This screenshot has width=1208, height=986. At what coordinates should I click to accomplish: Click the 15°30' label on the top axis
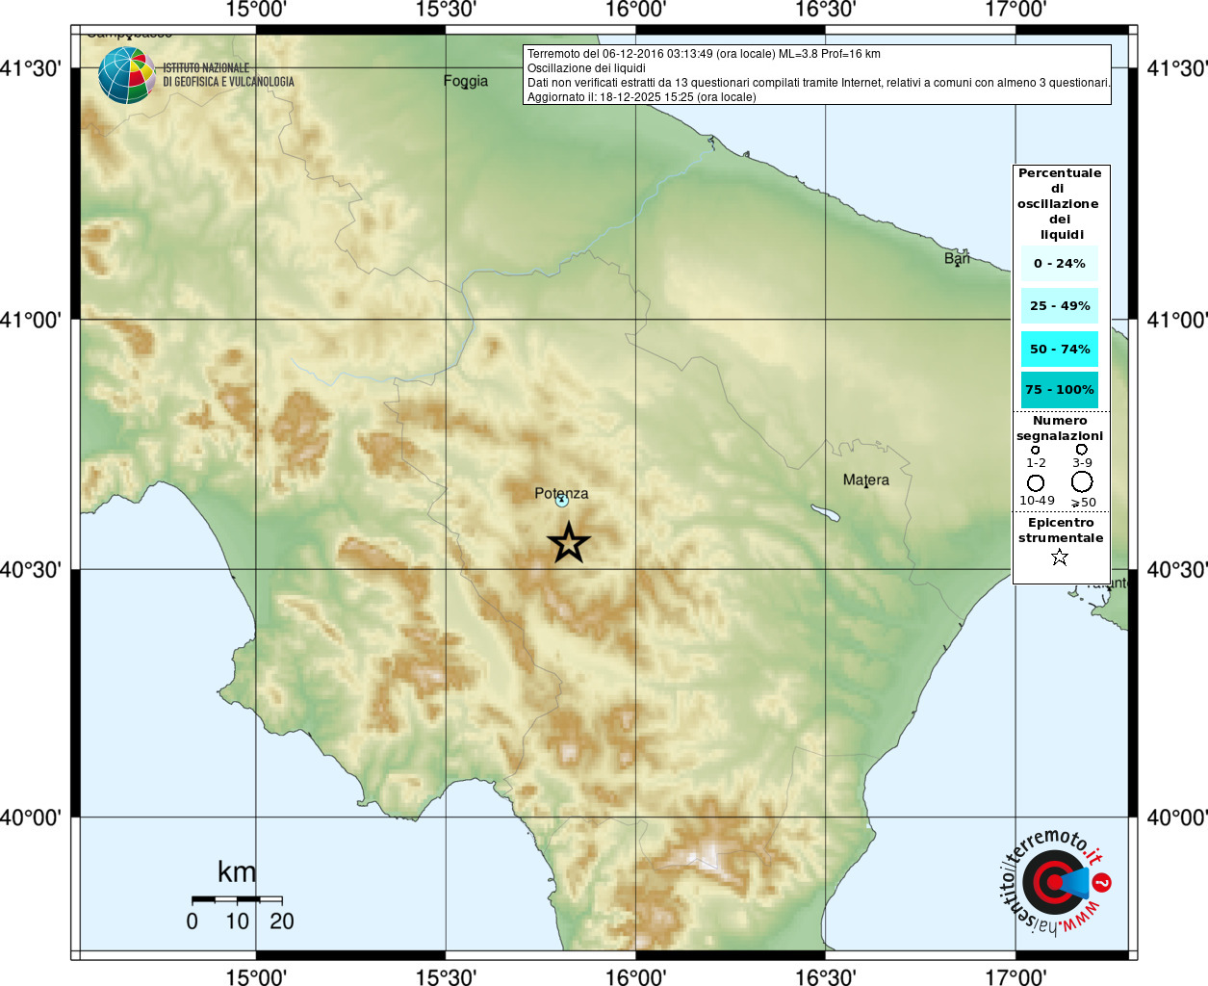(446, 10)
